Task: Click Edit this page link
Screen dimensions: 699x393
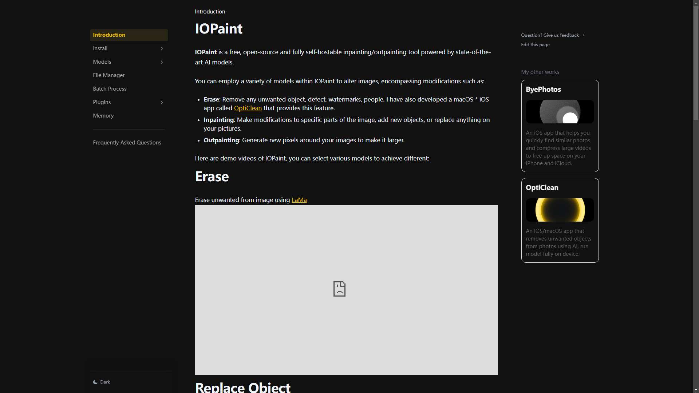Action: 535,45
